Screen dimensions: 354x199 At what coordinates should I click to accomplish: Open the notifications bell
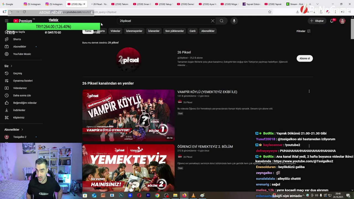332,21
